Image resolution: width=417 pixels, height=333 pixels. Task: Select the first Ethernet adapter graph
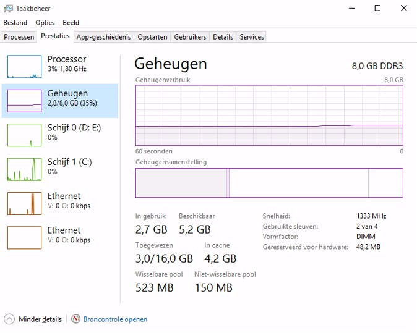24,203
